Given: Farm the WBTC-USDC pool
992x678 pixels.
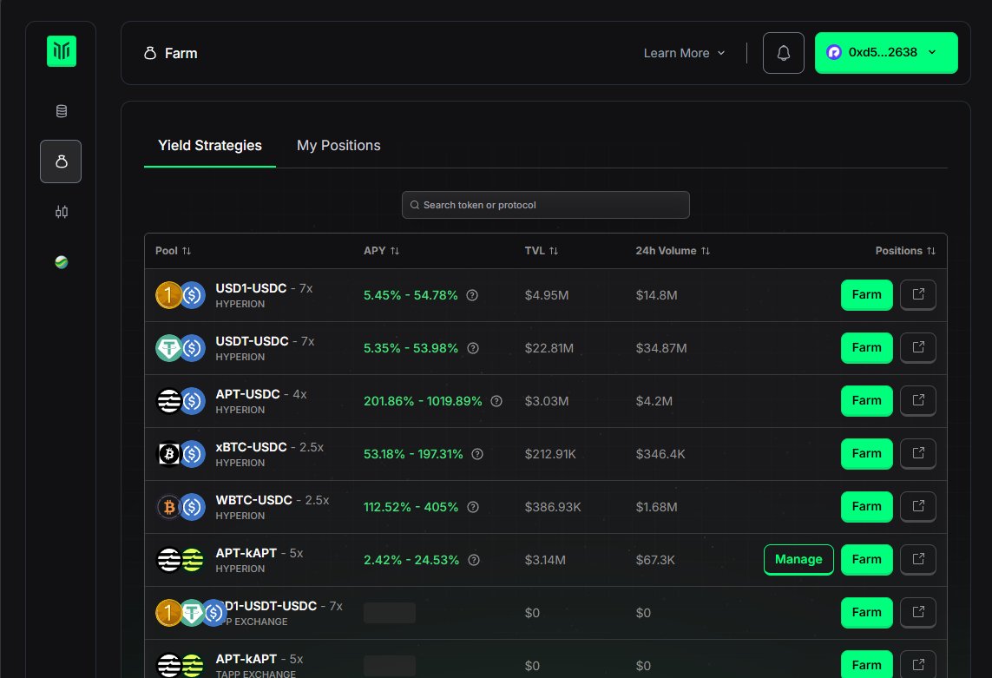Looking at the screenshot, I should coord(866,506).
